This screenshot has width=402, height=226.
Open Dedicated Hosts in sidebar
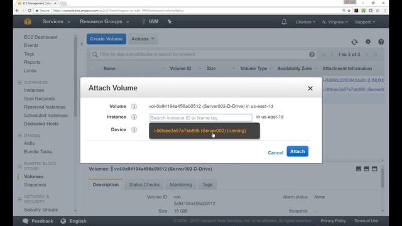point(41,124)
